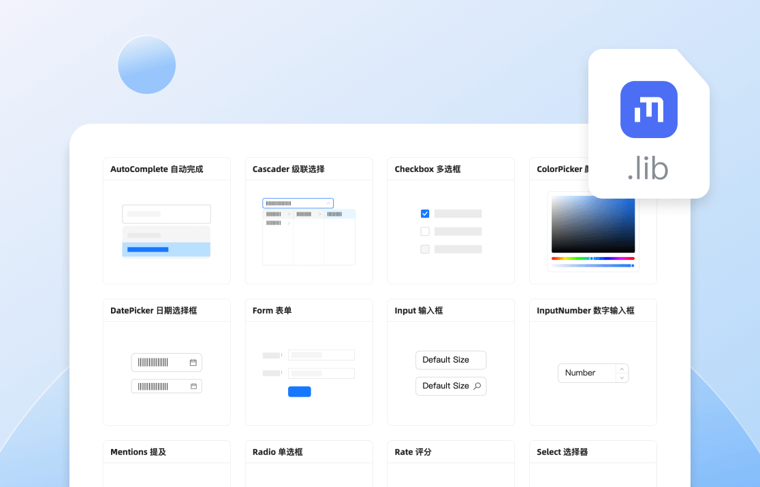Adjust the rainbow hue slider in ColorPicker
Viewport: 760px width, 487px height.
click(x=592, y=258)
